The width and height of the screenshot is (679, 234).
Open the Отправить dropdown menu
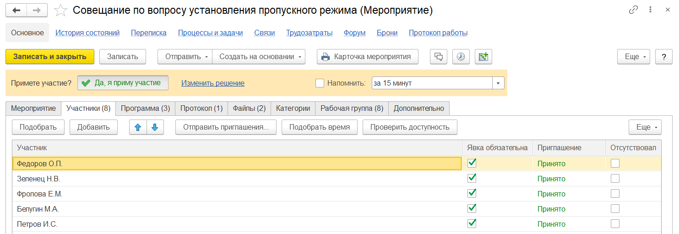(x=185, y=57)
